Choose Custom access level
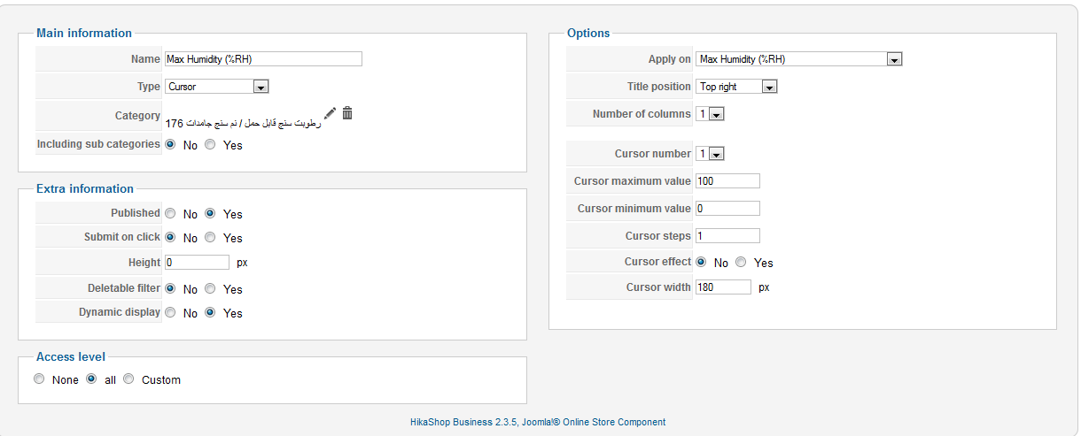Image resolution: width=1081 pixels, height=436 pixels. [x=128, y=379]
